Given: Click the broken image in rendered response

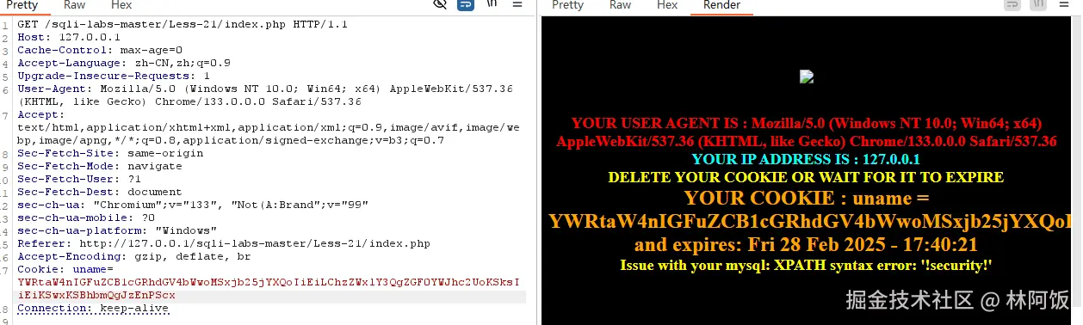Looking at the screenshot, I should click(807, 77).
